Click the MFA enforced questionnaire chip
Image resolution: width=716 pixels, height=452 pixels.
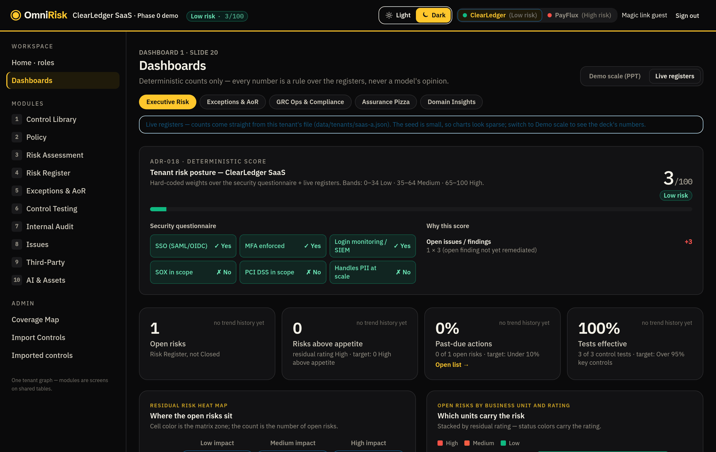tap(283, 246)
